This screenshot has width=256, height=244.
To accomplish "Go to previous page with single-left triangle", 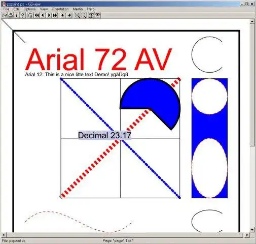I will tap(43, 15).
